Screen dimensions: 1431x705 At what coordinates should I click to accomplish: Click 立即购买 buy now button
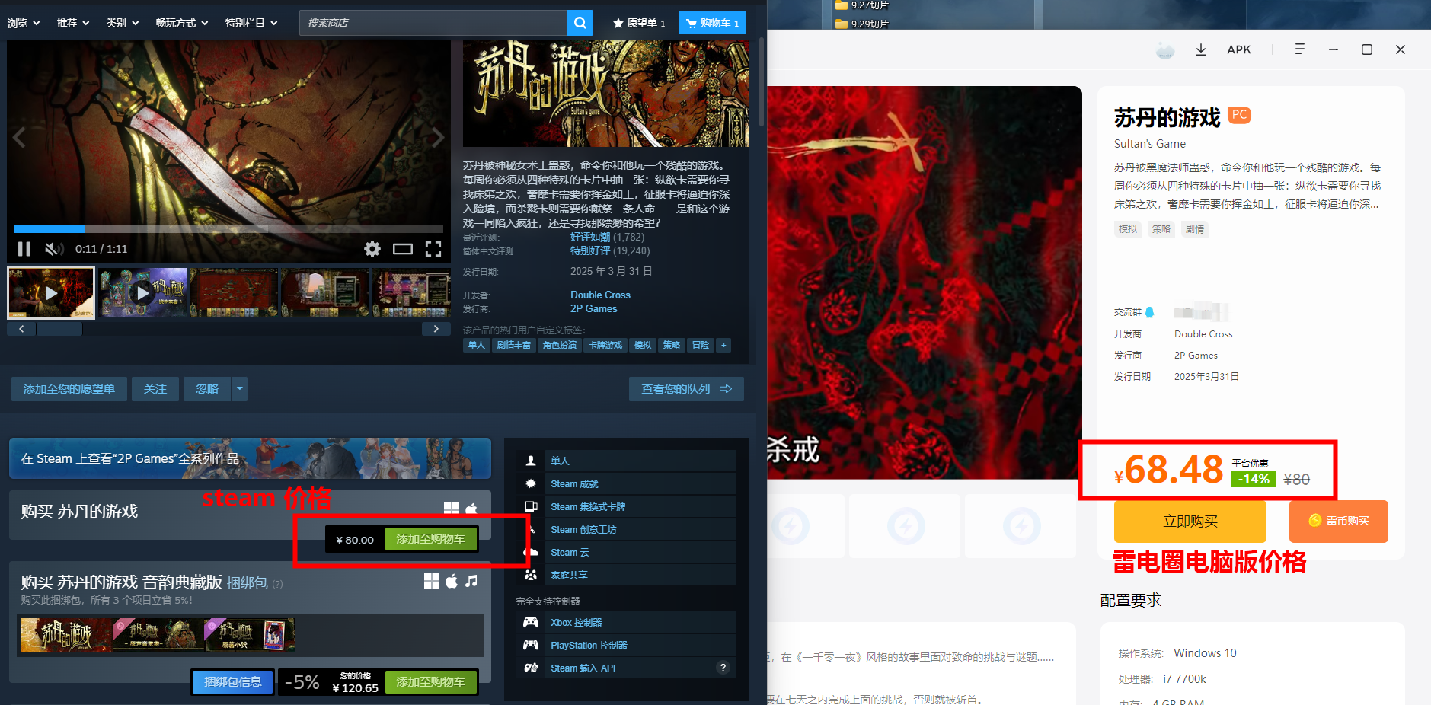click(1190, 522)
